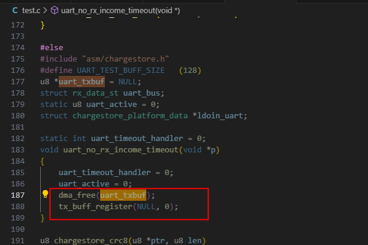Click the lightbulb quick-fix icon on line 187
Screen dimensions: 368x245
[45, 194]
